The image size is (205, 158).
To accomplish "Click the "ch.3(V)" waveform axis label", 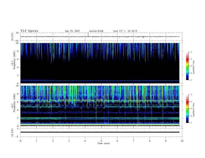I will (x=12, y=132).
